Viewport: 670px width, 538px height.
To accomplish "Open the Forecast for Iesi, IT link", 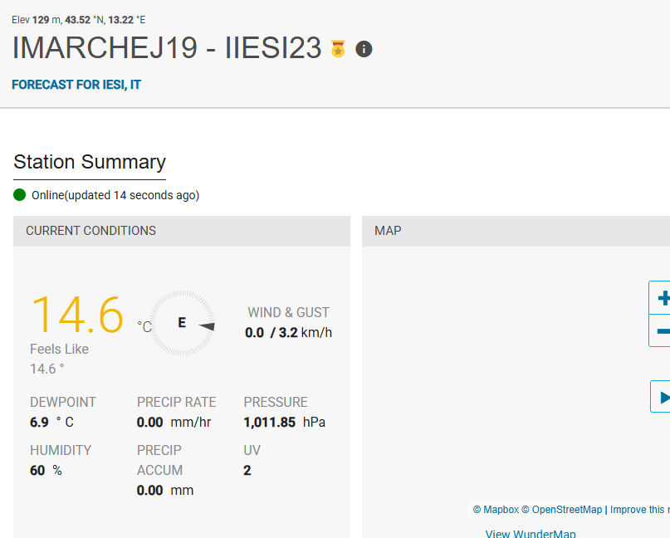I will 76,85.
